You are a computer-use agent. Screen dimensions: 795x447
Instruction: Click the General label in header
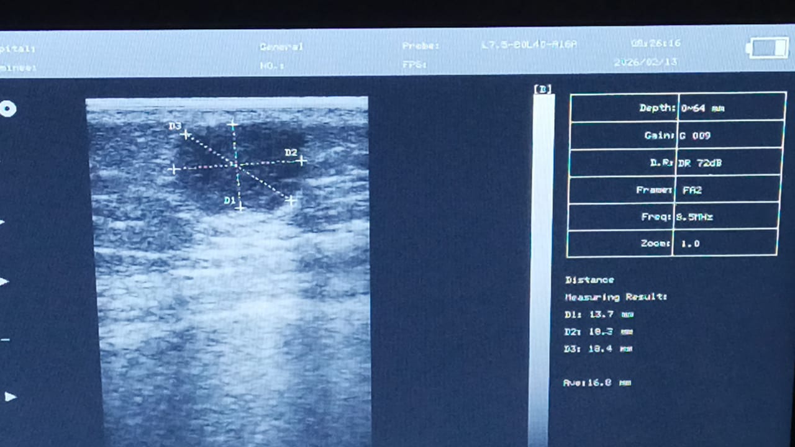281,47
